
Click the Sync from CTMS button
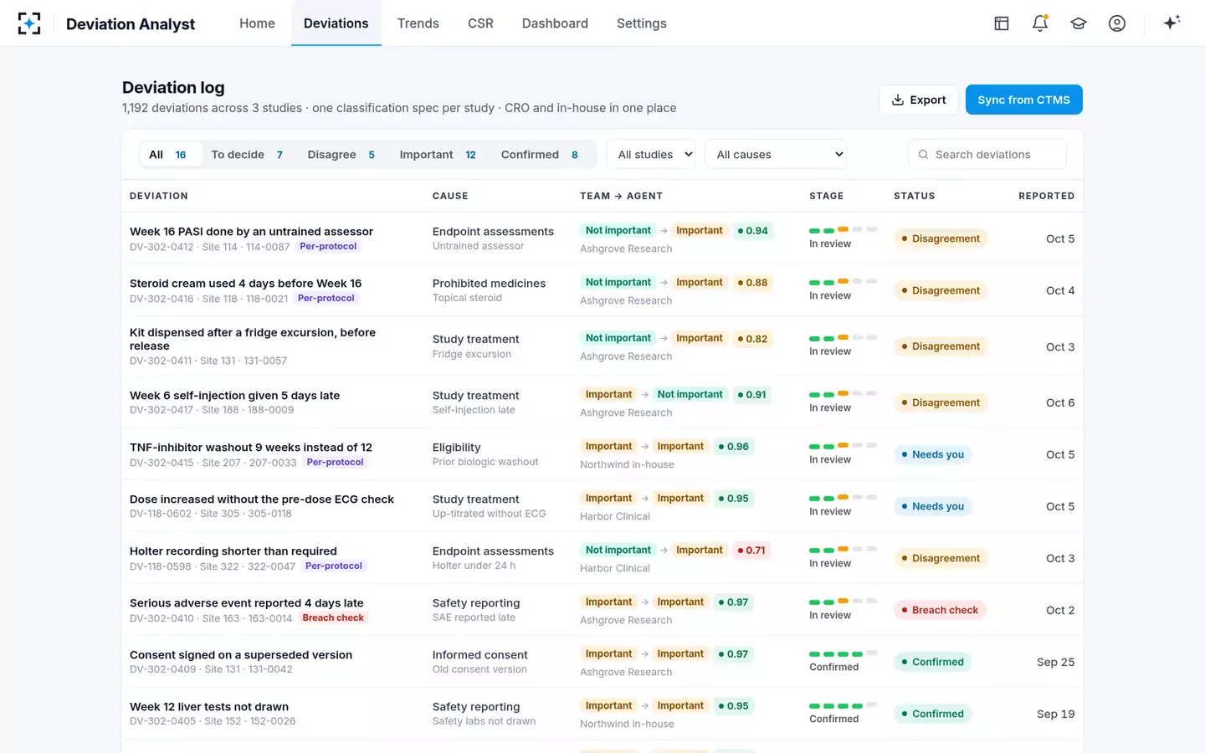point(1023,100)
